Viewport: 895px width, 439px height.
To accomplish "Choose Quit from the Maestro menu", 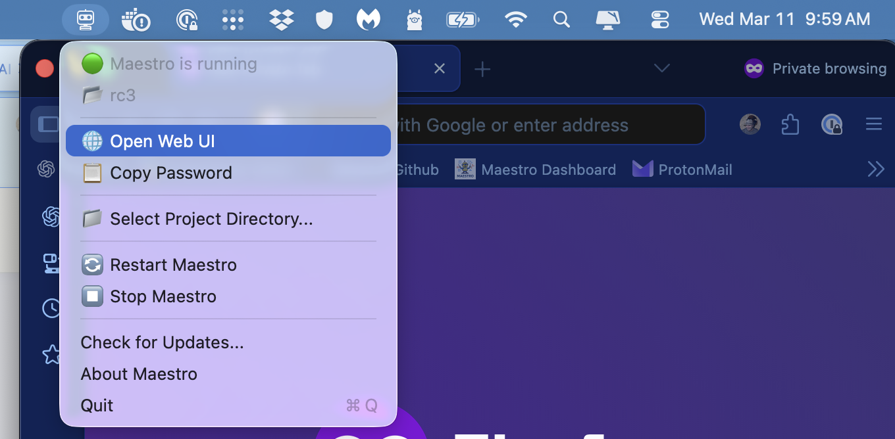I will pyautogui.click(x=228, y=405).
